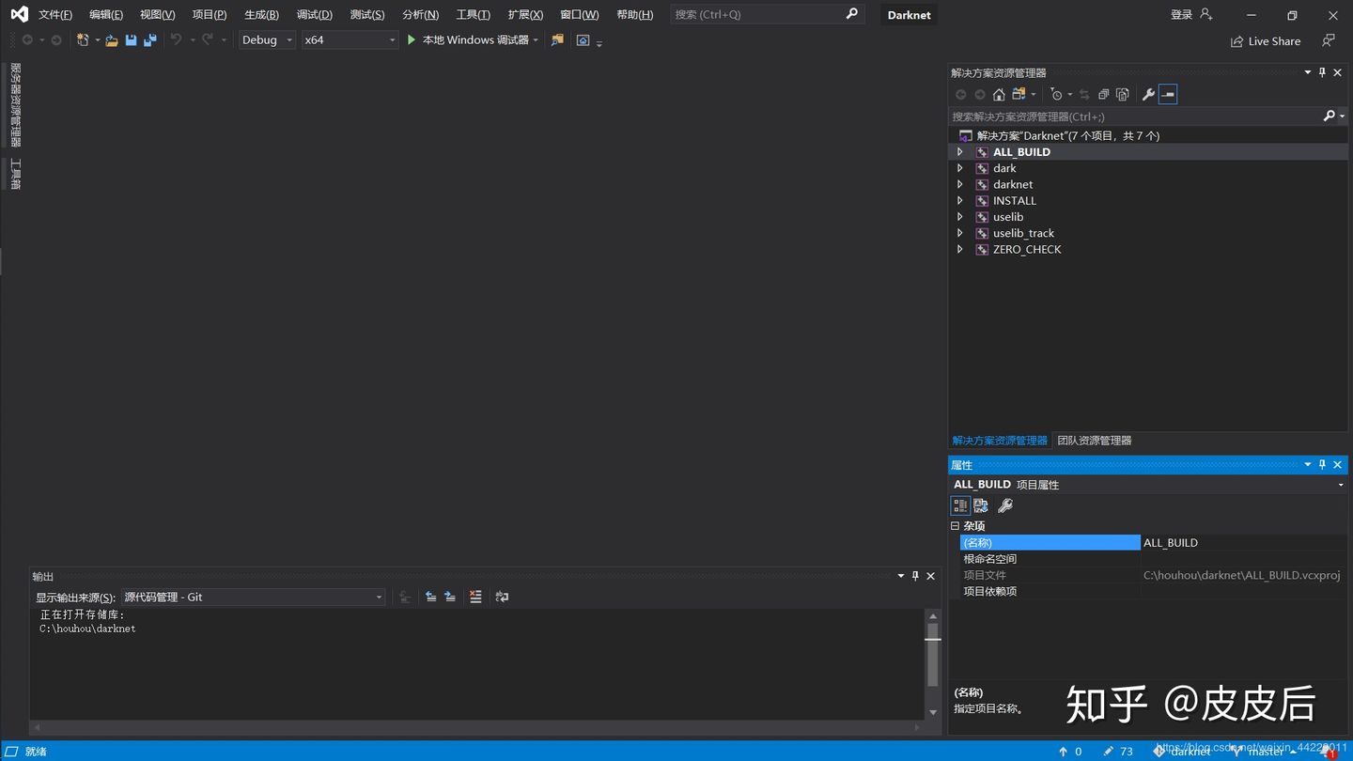This screenshot has height=761, width=1353.
Task: Open the 生成(B) Build menu
Action: pos(261,14)
